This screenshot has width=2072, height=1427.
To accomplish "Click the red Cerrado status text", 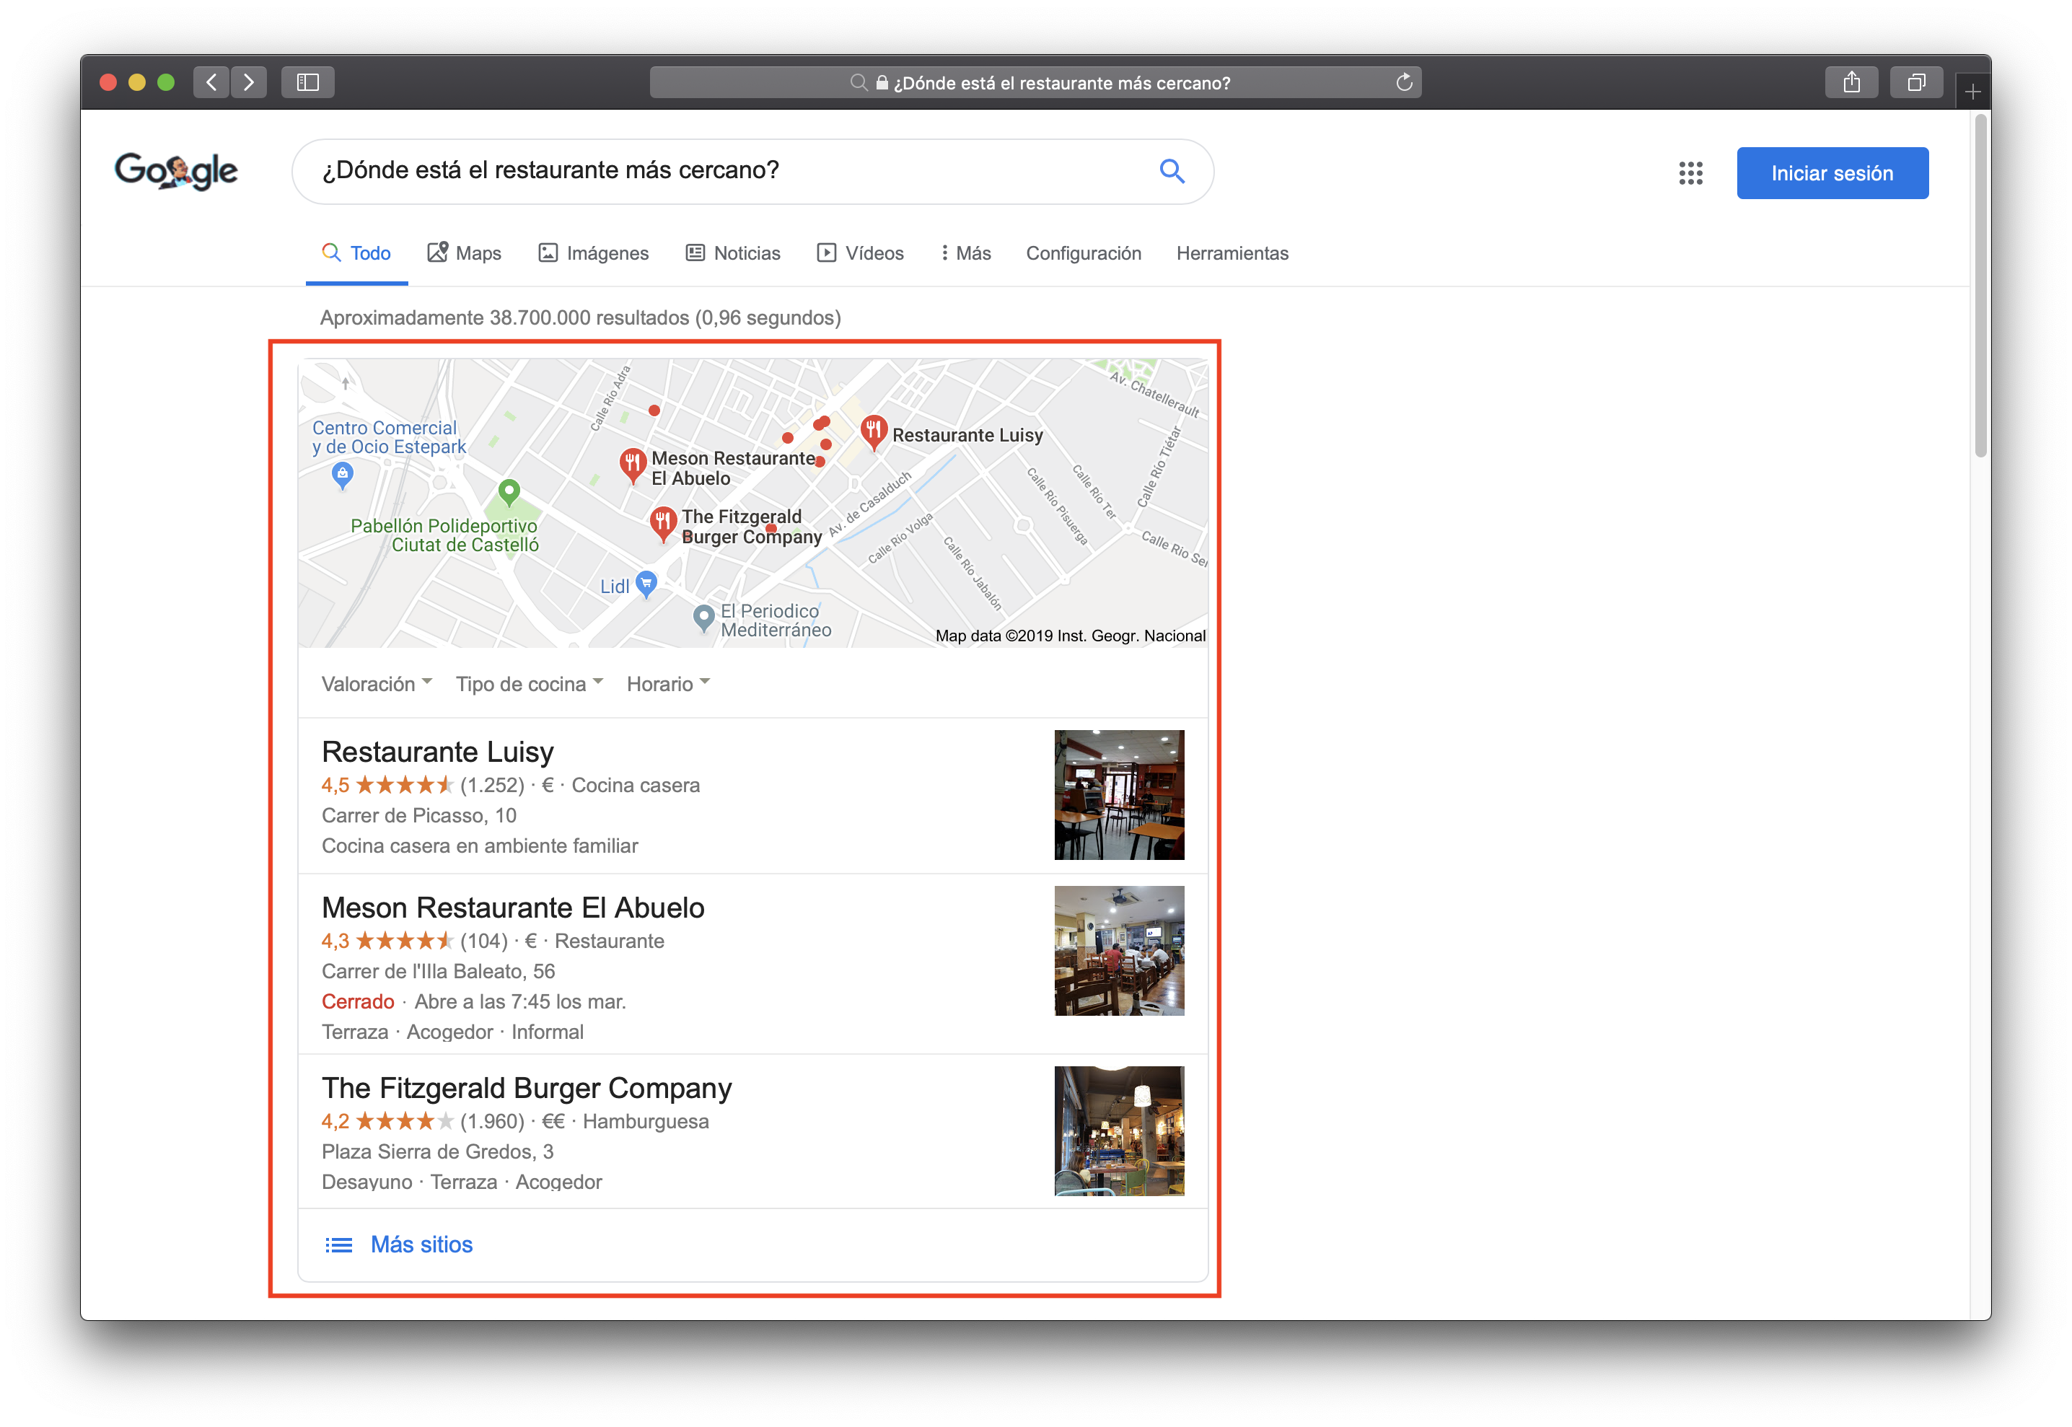I will pyautogui.click(x=358, y=1001).
